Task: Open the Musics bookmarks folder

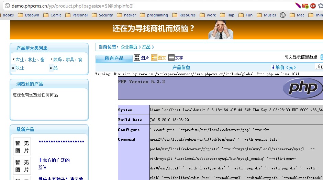Action: coord(266,15)
